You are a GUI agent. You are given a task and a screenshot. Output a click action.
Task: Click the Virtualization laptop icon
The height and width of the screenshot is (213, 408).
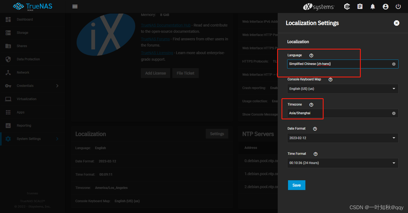[x=8, y=99]
